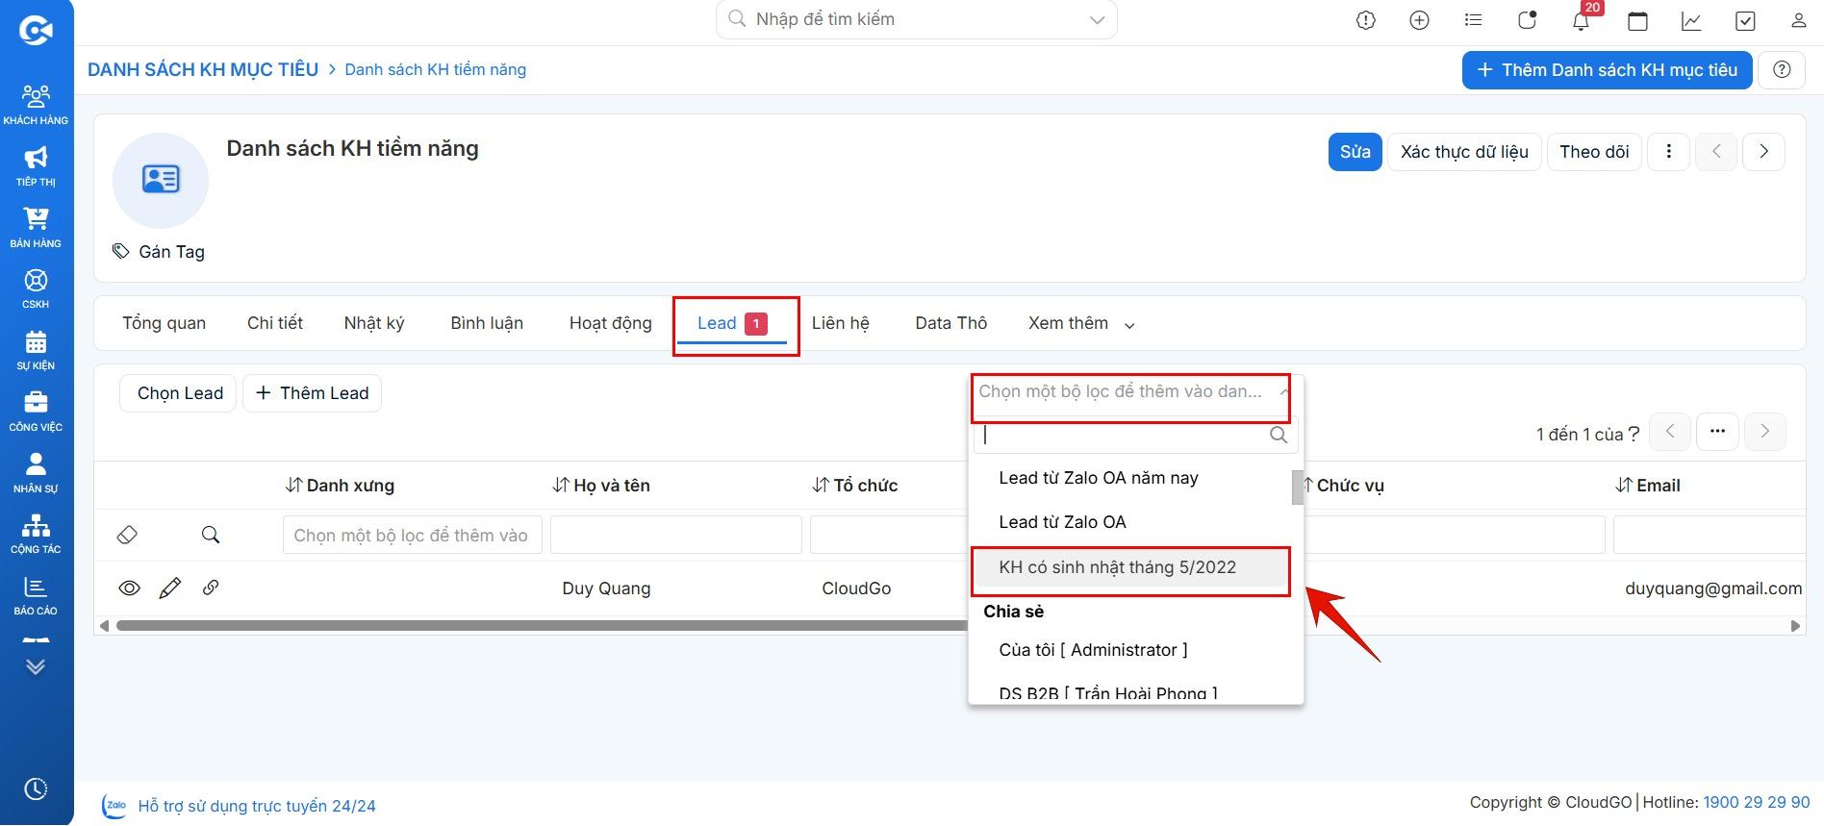Screen dimensions: 1824x826
Task: Select KH có sinh nhật tháng 5/2022
Action: (1130, 567)
